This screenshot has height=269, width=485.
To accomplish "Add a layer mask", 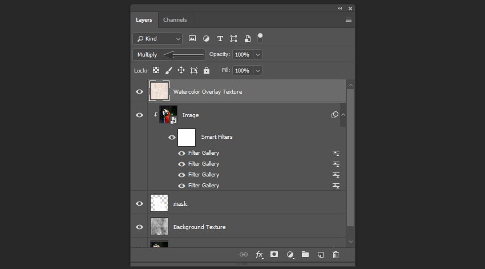I will tap(274, 254).
